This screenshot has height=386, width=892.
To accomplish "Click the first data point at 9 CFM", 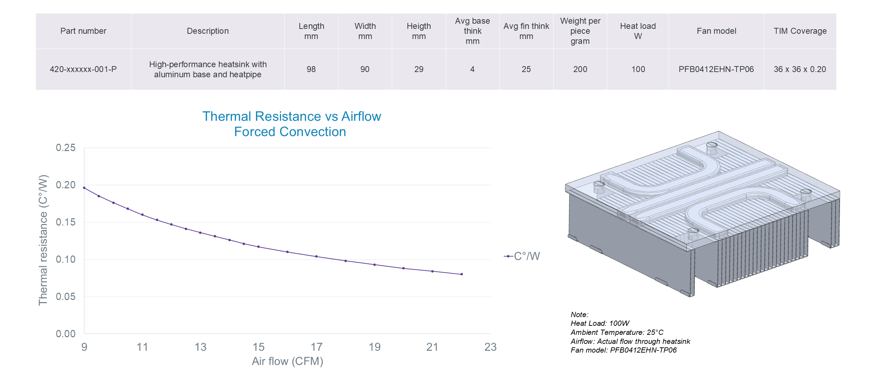I will [x=84, y=188].
